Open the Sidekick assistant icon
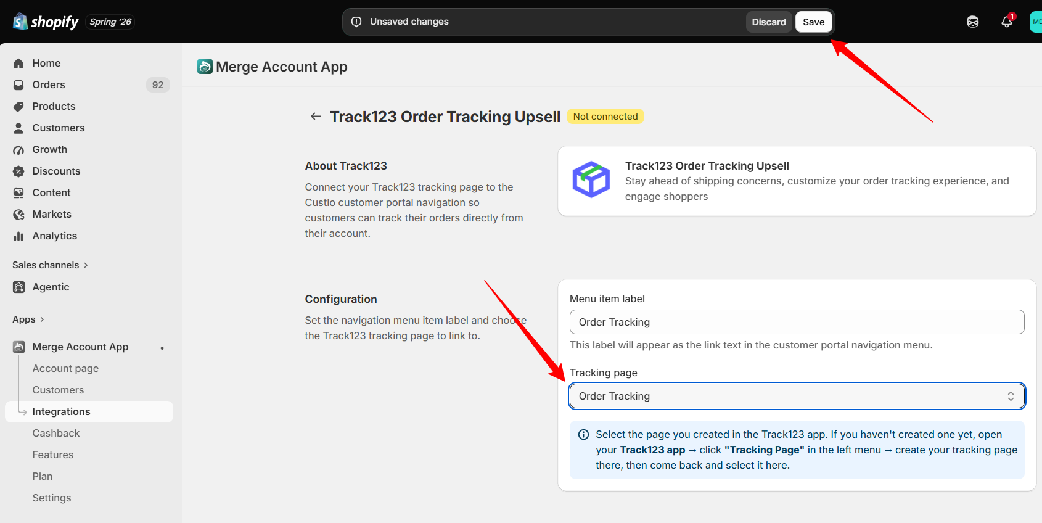 [x=973, y=22]
